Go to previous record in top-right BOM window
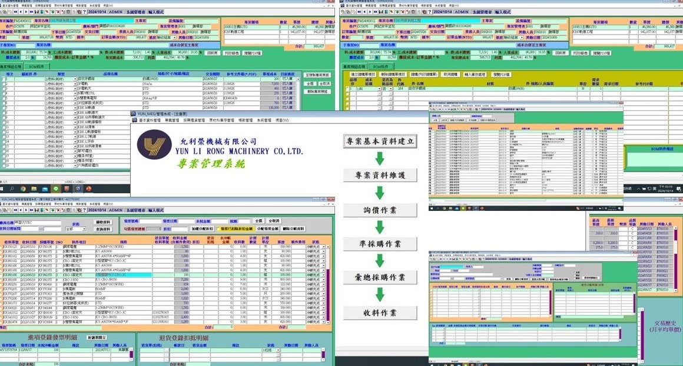This screenshot has height=366, width=683. pos(364,12)
